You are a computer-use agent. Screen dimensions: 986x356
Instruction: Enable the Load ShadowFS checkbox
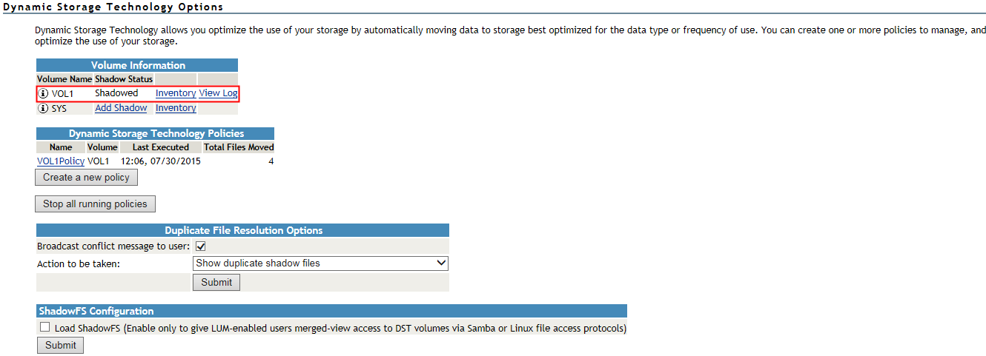click(x=45, y=327)
